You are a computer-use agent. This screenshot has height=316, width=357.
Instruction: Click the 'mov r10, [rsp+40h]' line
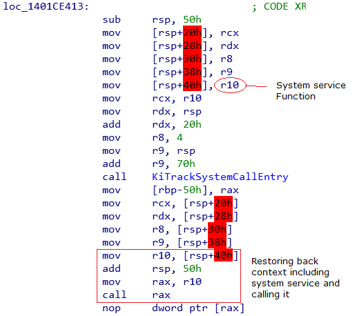coord(171,256)
